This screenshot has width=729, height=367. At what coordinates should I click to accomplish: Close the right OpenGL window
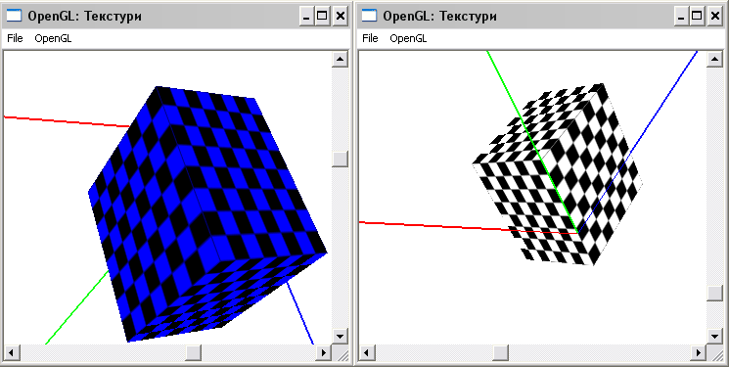(715, 17)
